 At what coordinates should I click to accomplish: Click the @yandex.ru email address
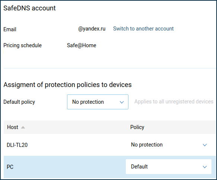[x=92, y=29]
